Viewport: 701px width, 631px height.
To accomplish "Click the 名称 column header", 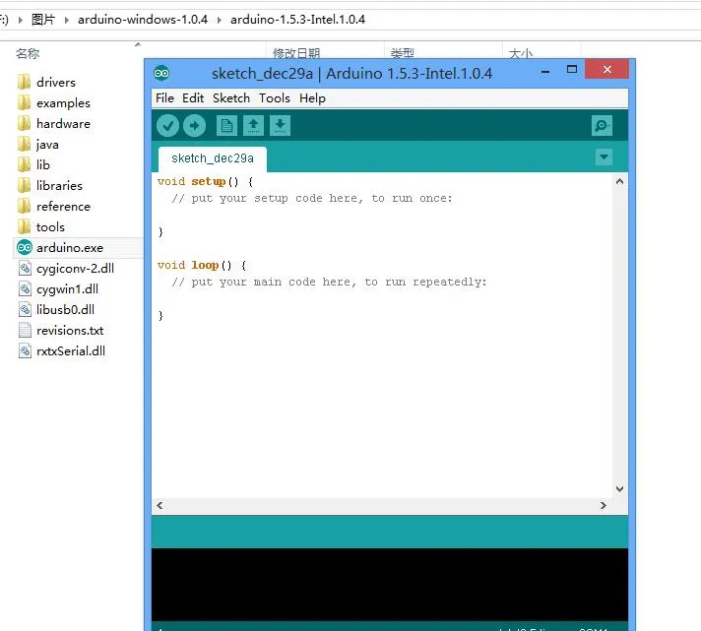I will (x=28, y=54).
